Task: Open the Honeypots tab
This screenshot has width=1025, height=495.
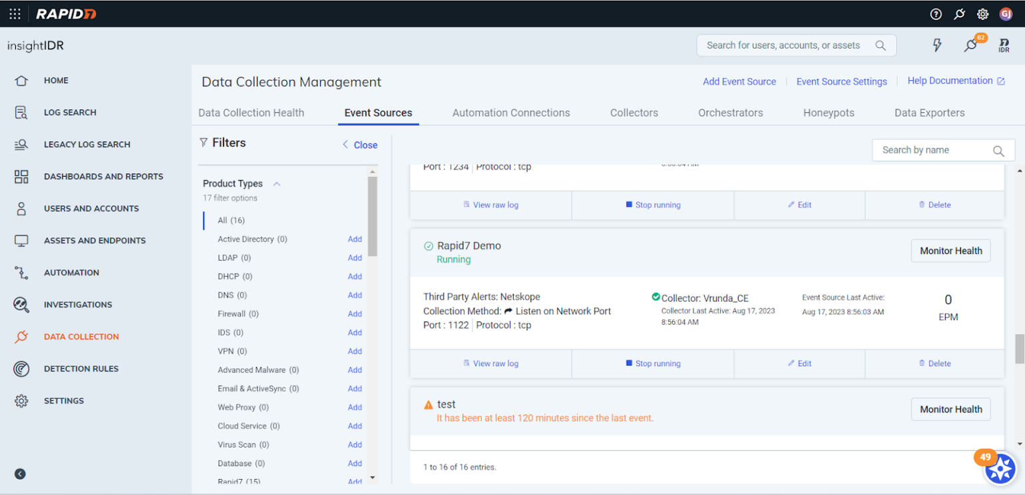Action: pos(828,112)
